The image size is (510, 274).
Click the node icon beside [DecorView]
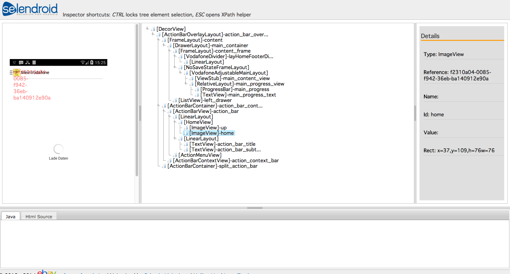tap(153, 29)
